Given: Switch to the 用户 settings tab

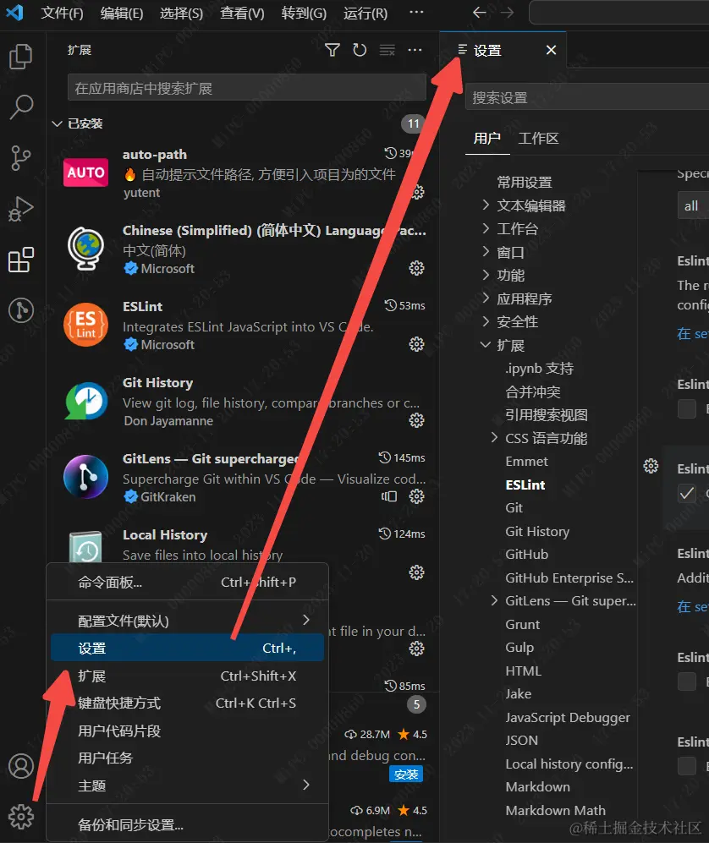Looking at the screenshot, I should (486, 139).
